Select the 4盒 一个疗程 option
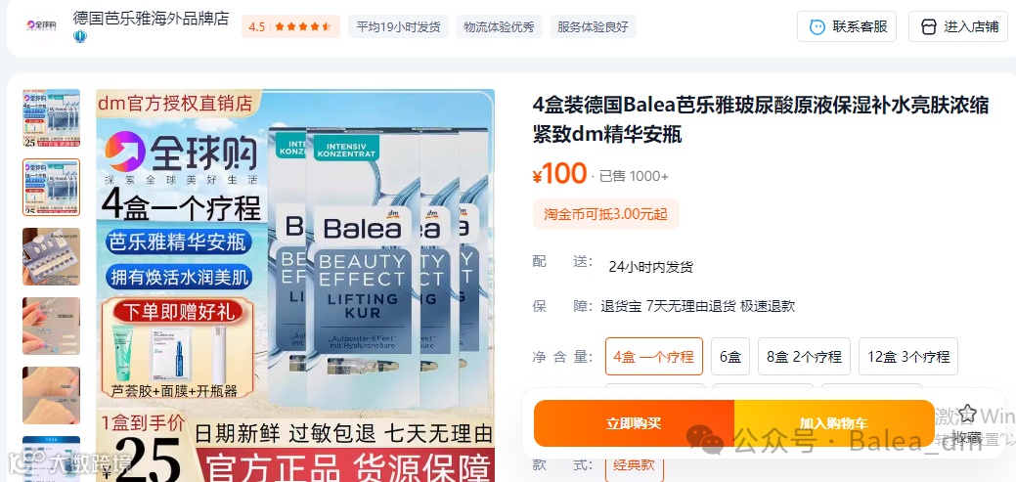Image resolution: width=1016 pixels, height=482 pixels. pos(654,356)
